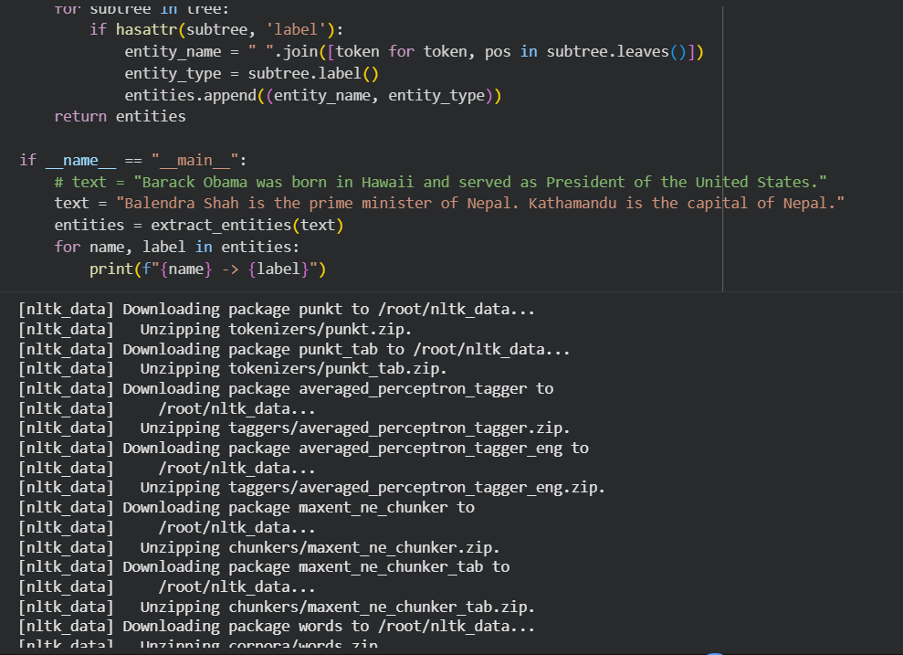This screenshot has height=655, width=903.
Task: Click 'Unzipping taggers/averaged_perceptron_tagger.zip.' line
Action: click(x=294, y=428)
